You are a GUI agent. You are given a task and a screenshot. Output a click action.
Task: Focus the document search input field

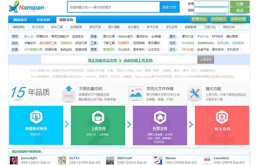click(113, 7)
